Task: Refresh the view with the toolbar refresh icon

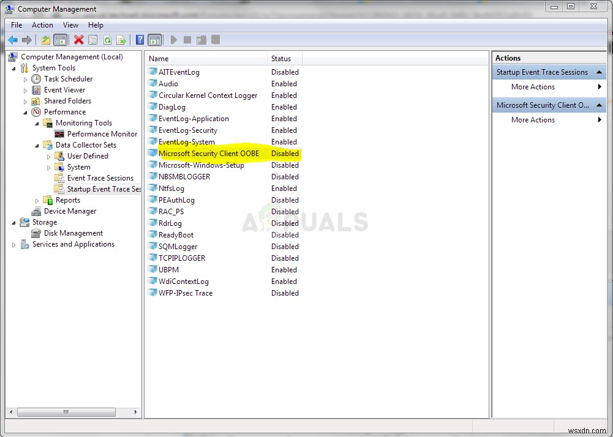Action: 107,40
